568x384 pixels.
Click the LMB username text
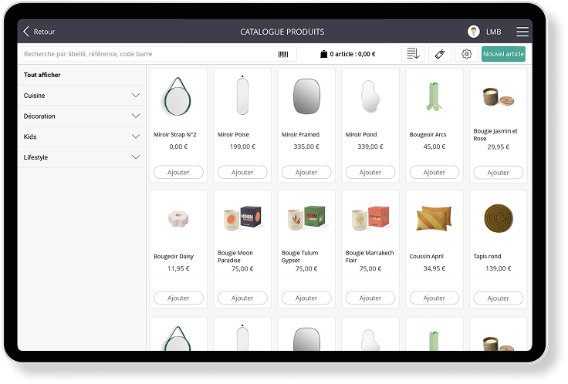[493, 32]
